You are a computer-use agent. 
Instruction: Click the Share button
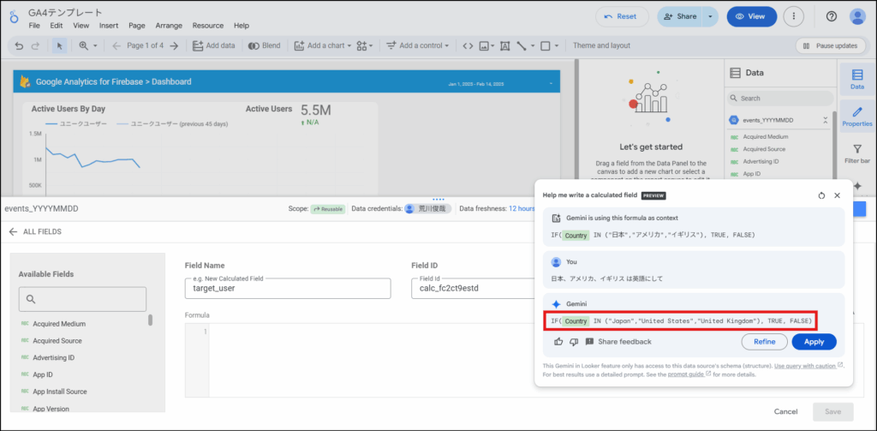tap(679, 17)
